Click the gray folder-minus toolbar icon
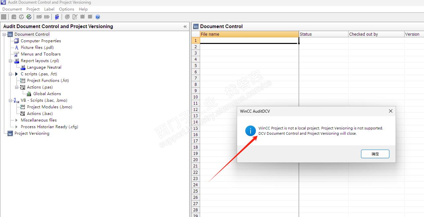The height and width of the screenshot is (217, 424). [x=14, y=17]
